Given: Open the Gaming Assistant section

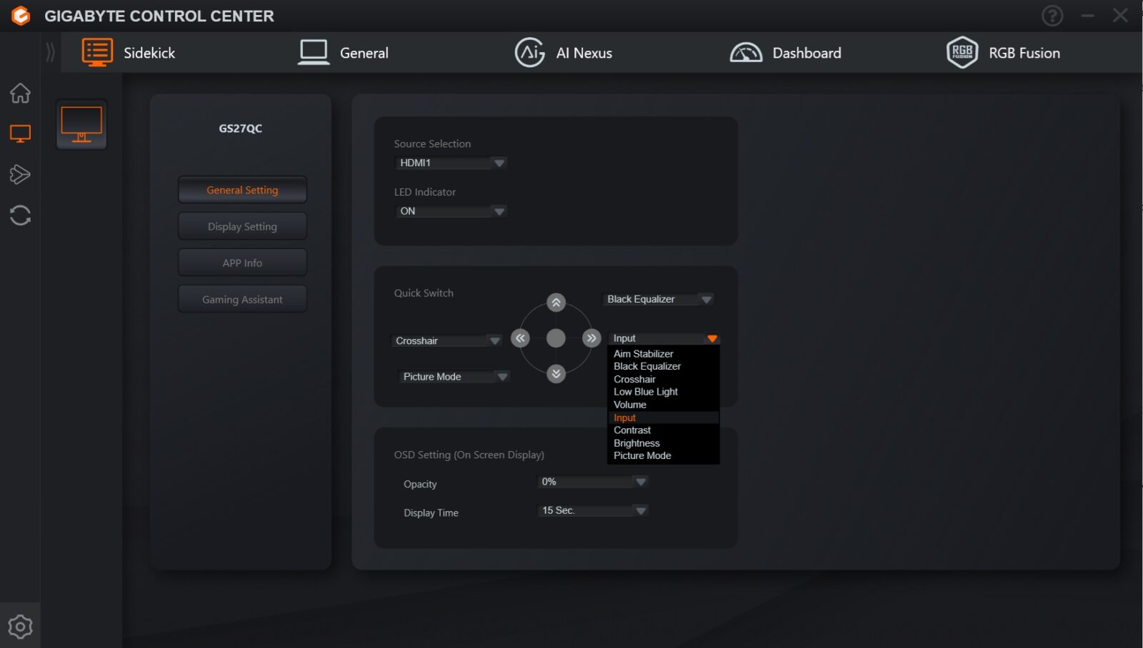Looking at the screenshot, I should click(242, 300).
